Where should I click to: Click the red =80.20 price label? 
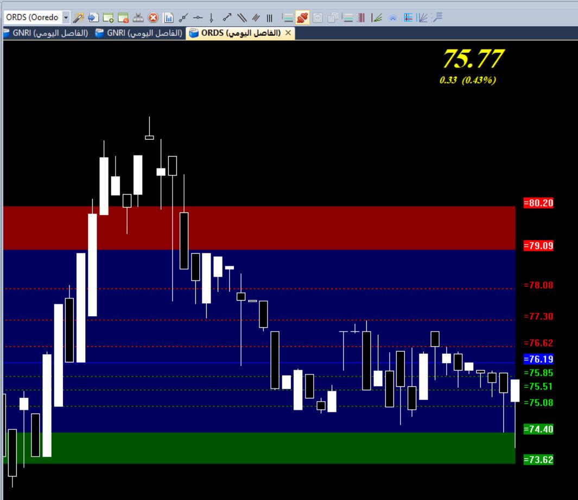click(538, 203)
